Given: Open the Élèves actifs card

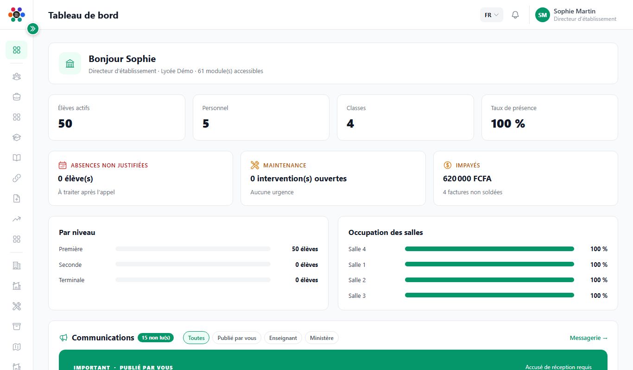Looking at the screenshot, I should coord(117,117).
